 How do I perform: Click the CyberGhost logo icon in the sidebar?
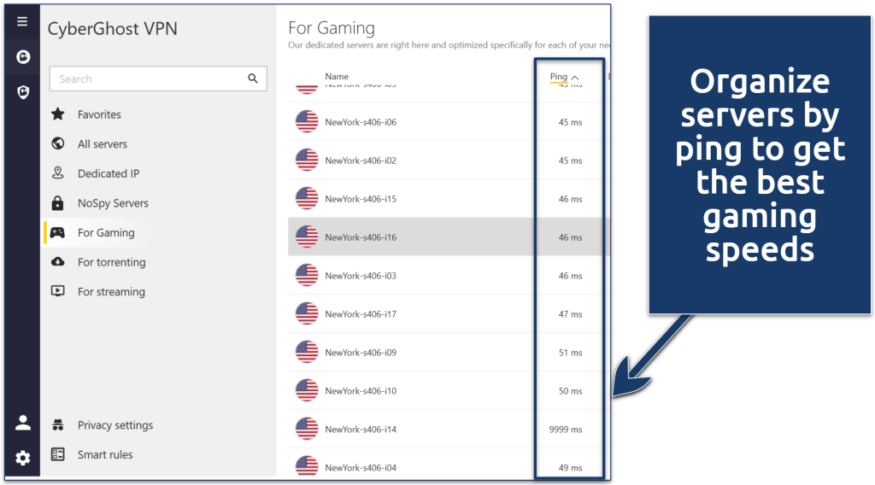22,57
